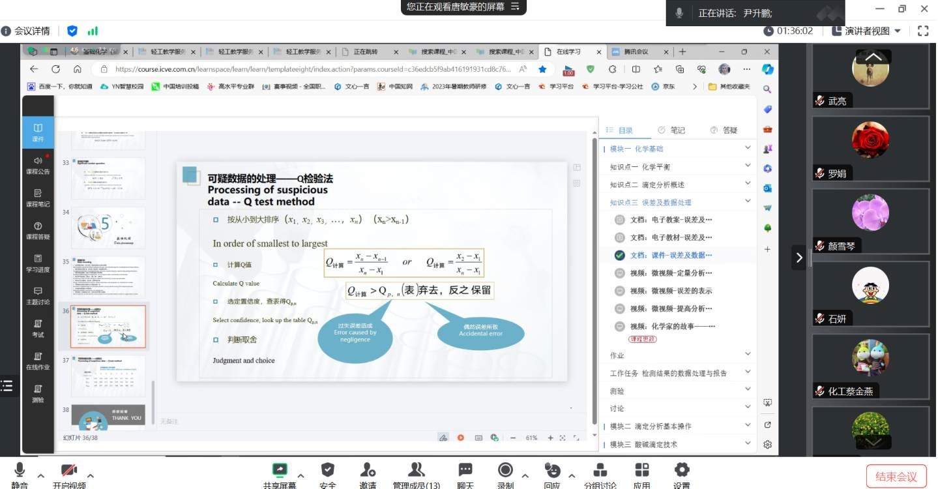Viewport: 938px width, 489px height.
Task: Start recording with the Record icon
Action: click(505, 471)
